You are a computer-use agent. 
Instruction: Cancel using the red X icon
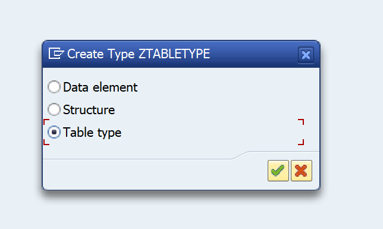(x=302, y=171)
